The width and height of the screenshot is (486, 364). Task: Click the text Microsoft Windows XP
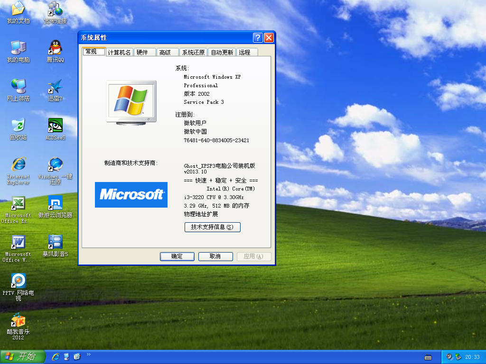[212, 77]
